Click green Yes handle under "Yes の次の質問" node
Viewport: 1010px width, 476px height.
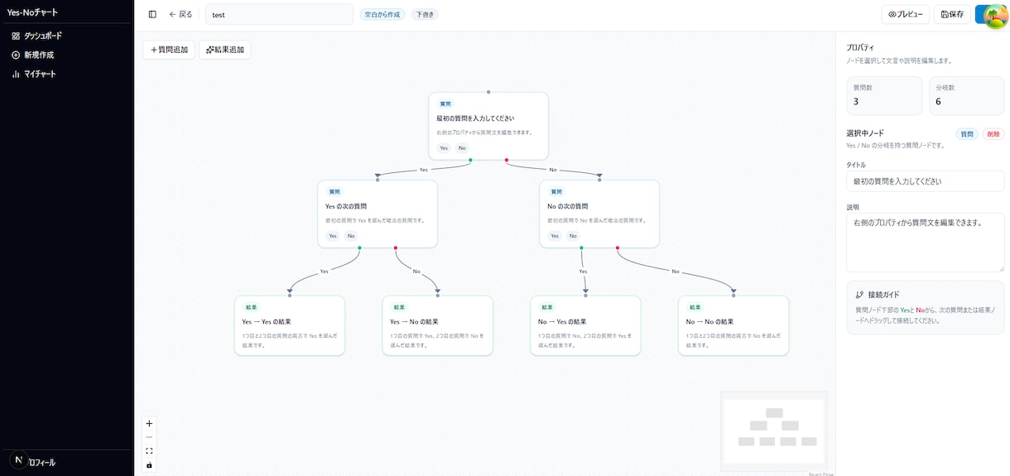[x=359, y=248]
